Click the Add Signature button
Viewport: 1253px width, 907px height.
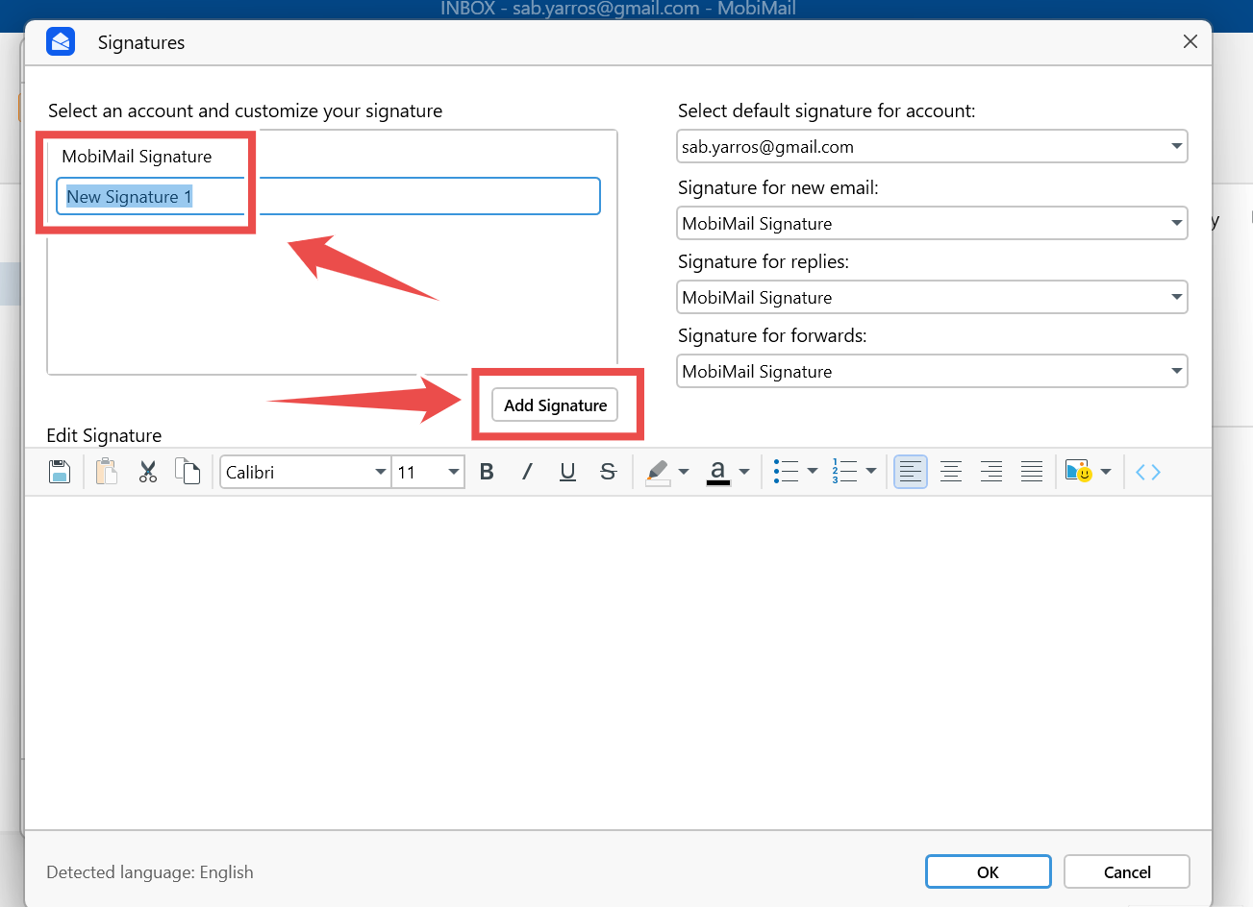555,404
